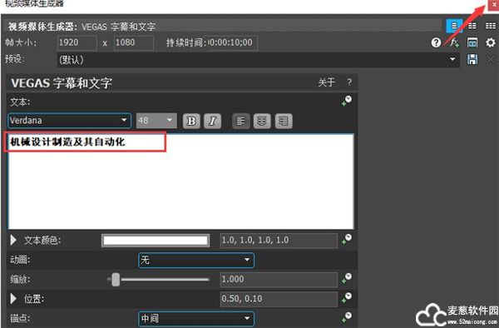Image resolution: width=499 pixels, height=328 pixels.
Task: Click the 锚点 animation keyframe icon
Action: [x=347, y=317]
